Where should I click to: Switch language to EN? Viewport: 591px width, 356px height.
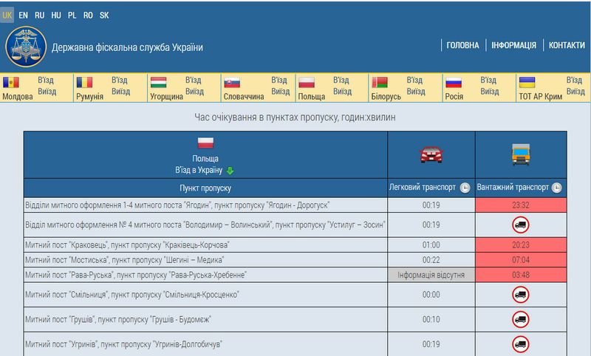(24, 15)
